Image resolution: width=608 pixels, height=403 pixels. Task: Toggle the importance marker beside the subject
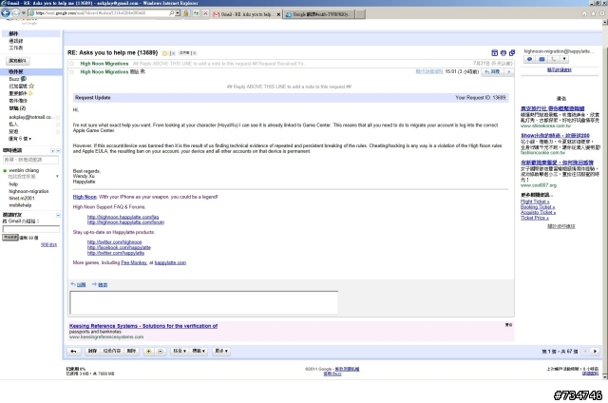164,53
